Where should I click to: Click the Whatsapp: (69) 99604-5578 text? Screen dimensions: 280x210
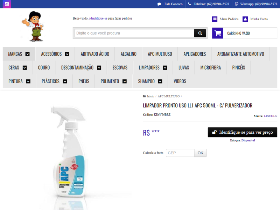[x=259, y=4]
